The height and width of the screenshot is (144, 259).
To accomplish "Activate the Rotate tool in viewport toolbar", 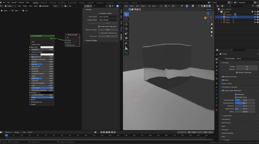I will coord(126,29).
